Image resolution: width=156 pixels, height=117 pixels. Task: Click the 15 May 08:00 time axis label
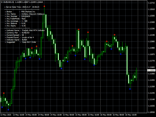[x=81, y=115]
